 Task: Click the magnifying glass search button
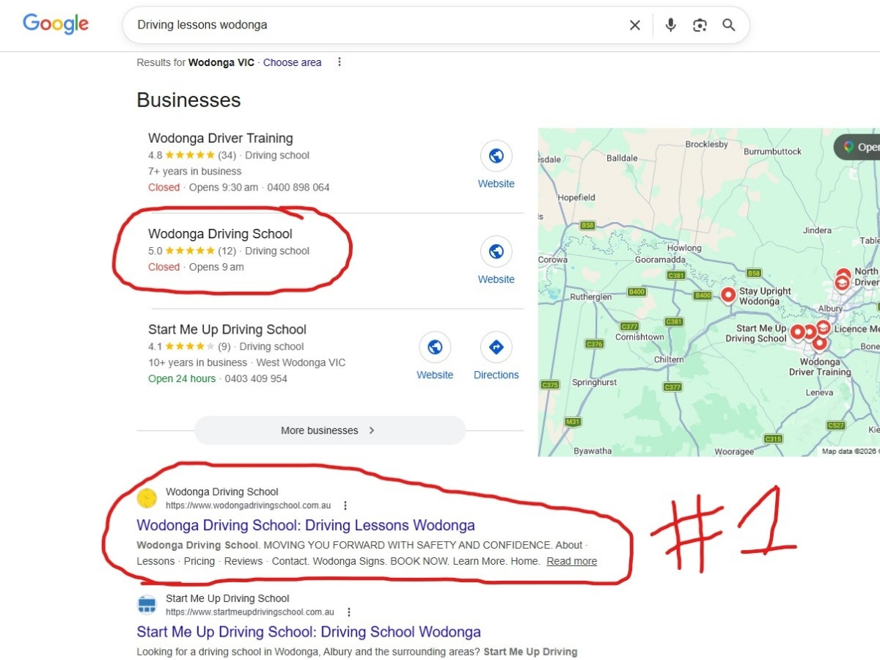click(x=728, y=25)
